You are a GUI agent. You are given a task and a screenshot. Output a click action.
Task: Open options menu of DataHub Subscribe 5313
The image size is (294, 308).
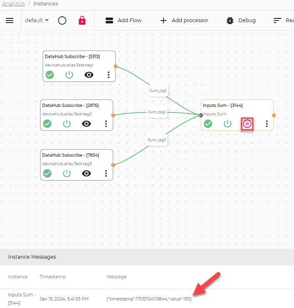point(109,75)
